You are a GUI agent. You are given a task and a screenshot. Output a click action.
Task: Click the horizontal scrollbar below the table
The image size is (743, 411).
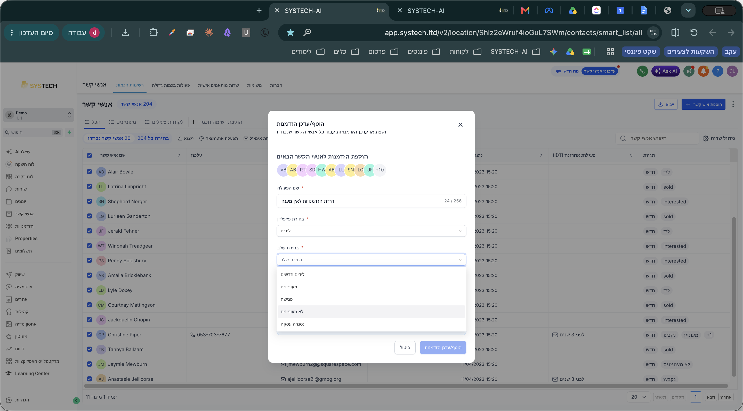406,386
